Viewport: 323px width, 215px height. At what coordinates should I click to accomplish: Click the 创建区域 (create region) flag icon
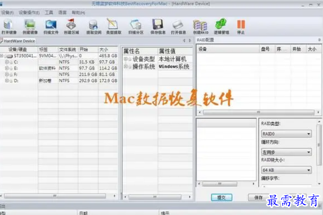71,24
